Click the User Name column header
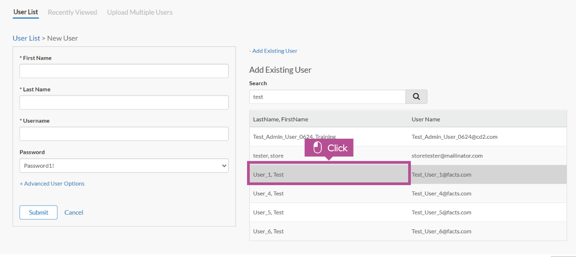 point(426,119)
